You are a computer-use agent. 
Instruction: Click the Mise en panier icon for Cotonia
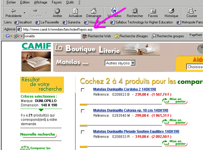coord(175,122)
